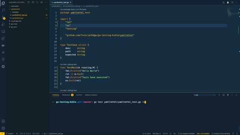This screenshot has width=240, height=135.
Task: Close the yamltohtml_test.go editor tab
Action: coord(70,3)
